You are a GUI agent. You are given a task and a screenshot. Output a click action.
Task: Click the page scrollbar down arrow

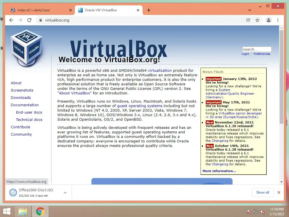tap(281, 182)
